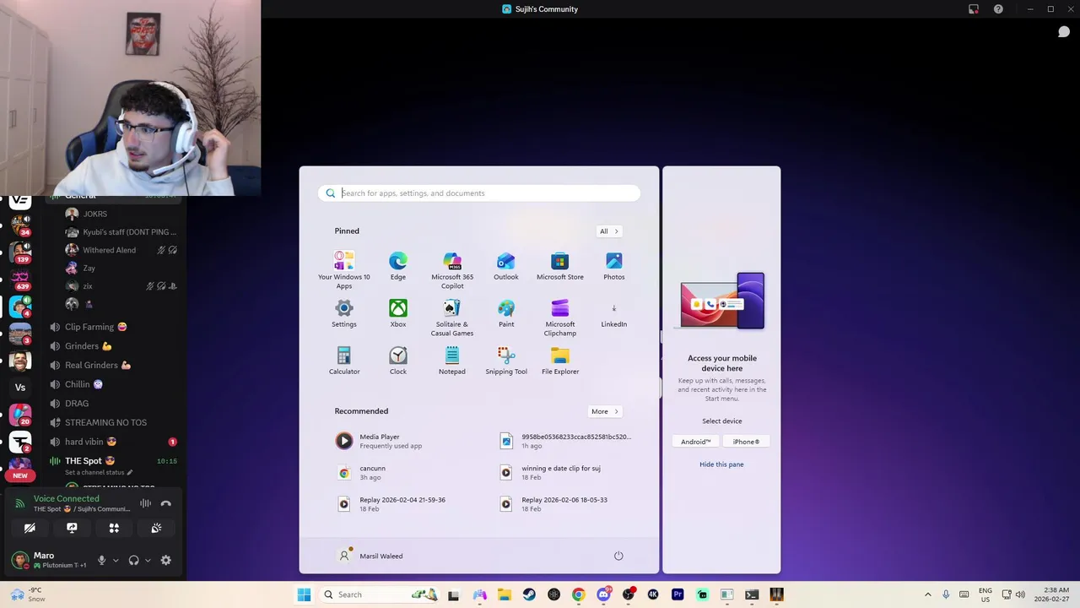This screenshot has width=1080, height=608.
Task: Expand All pinned apps list
Action: tap(609, 231)
